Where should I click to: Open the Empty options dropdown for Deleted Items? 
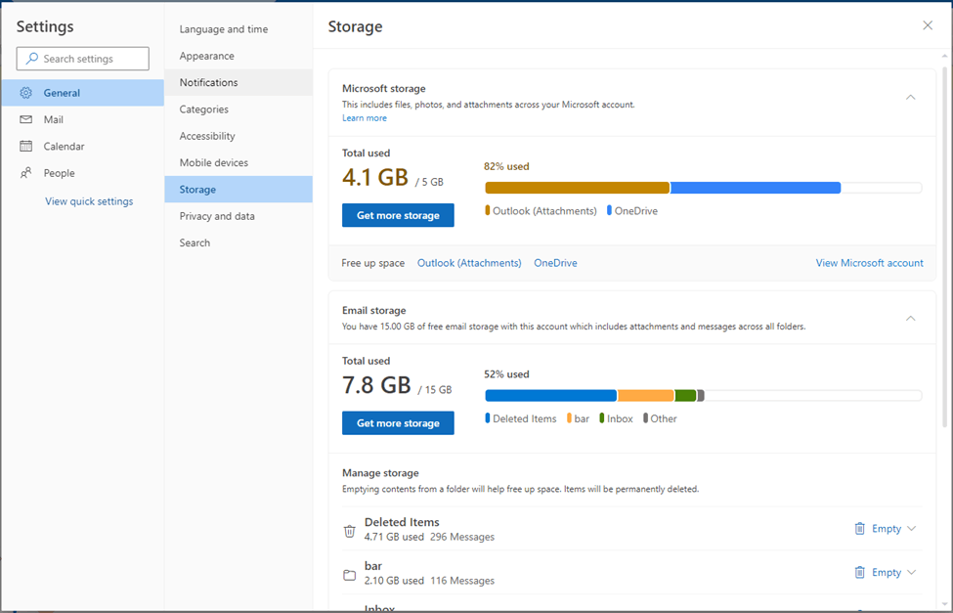912,529
